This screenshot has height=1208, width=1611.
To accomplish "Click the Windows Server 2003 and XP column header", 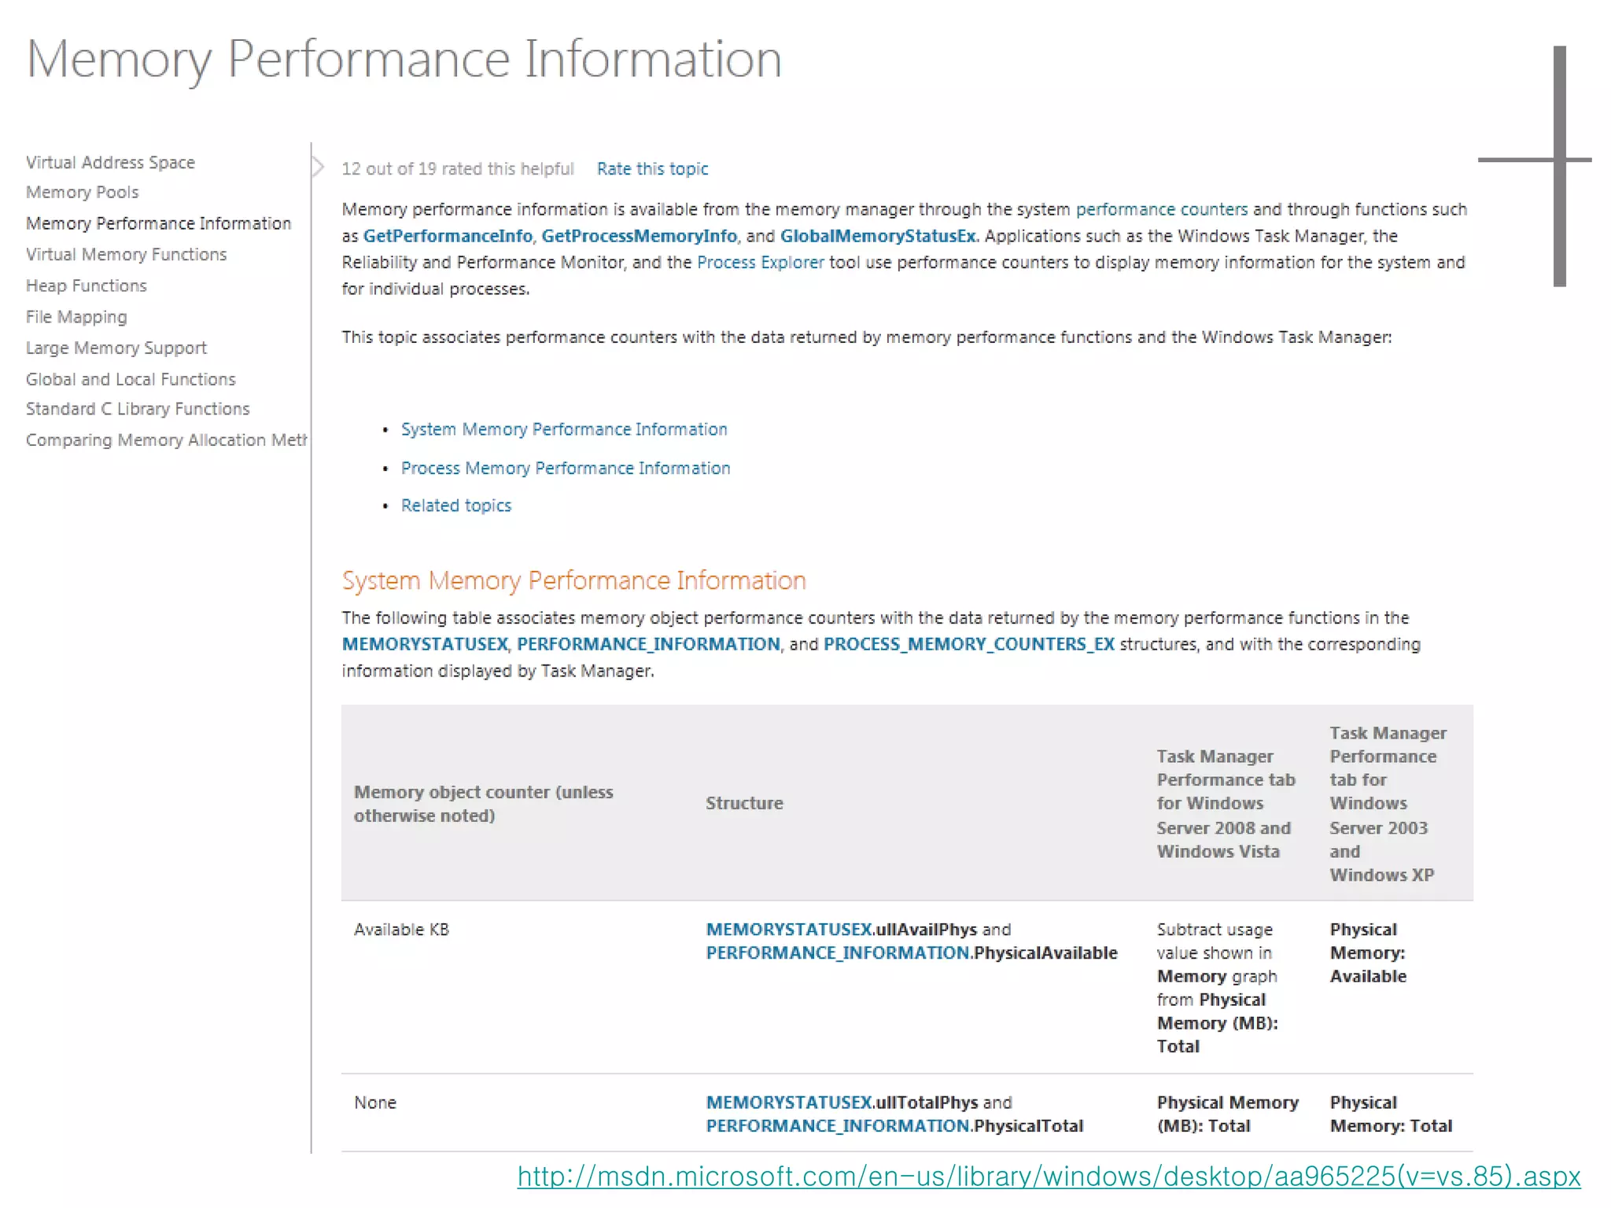I will (1388, 804).
